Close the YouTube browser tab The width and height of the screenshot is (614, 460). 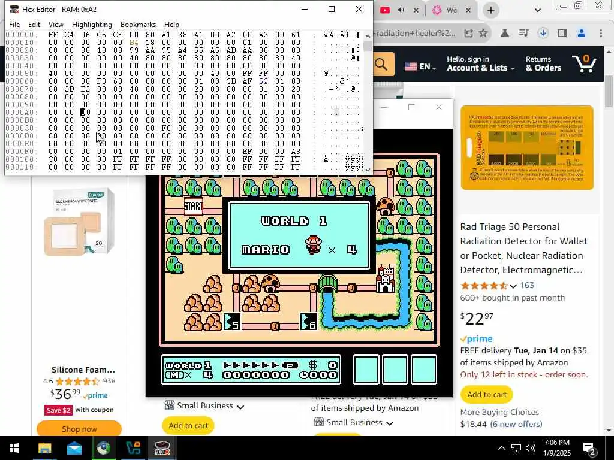[x=416, y=10]
